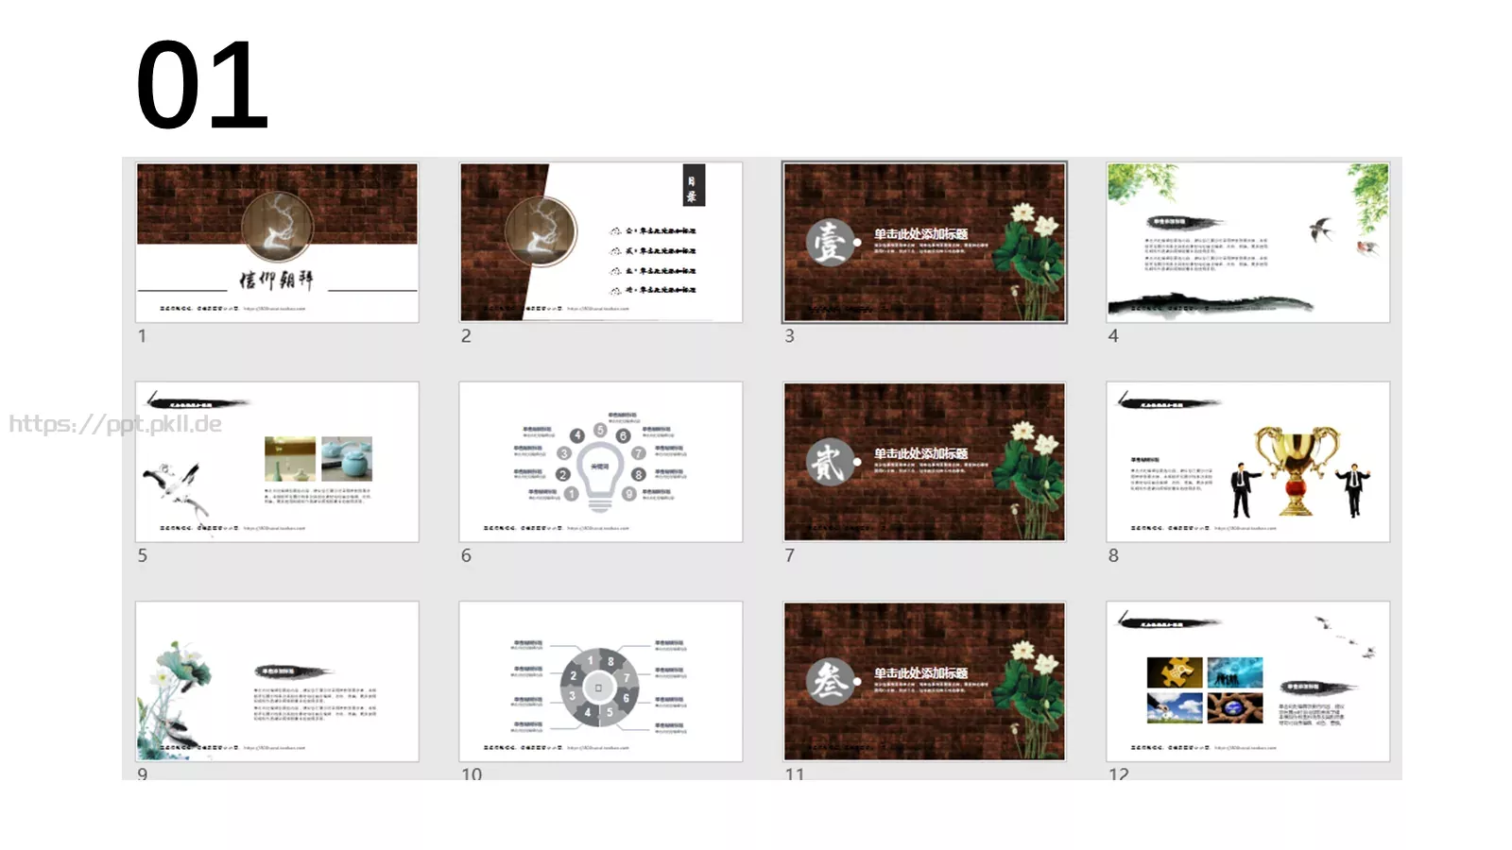This screenshot has width=1512, height=850.
Task: Open slide 2 table of contents thumbnail
Action: [x=601, y=243]
